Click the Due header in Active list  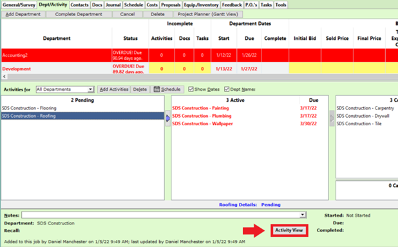click(314, 100)
